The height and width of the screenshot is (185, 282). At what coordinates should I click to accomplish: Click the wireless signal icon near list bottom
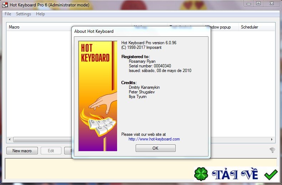click(272, 150)
